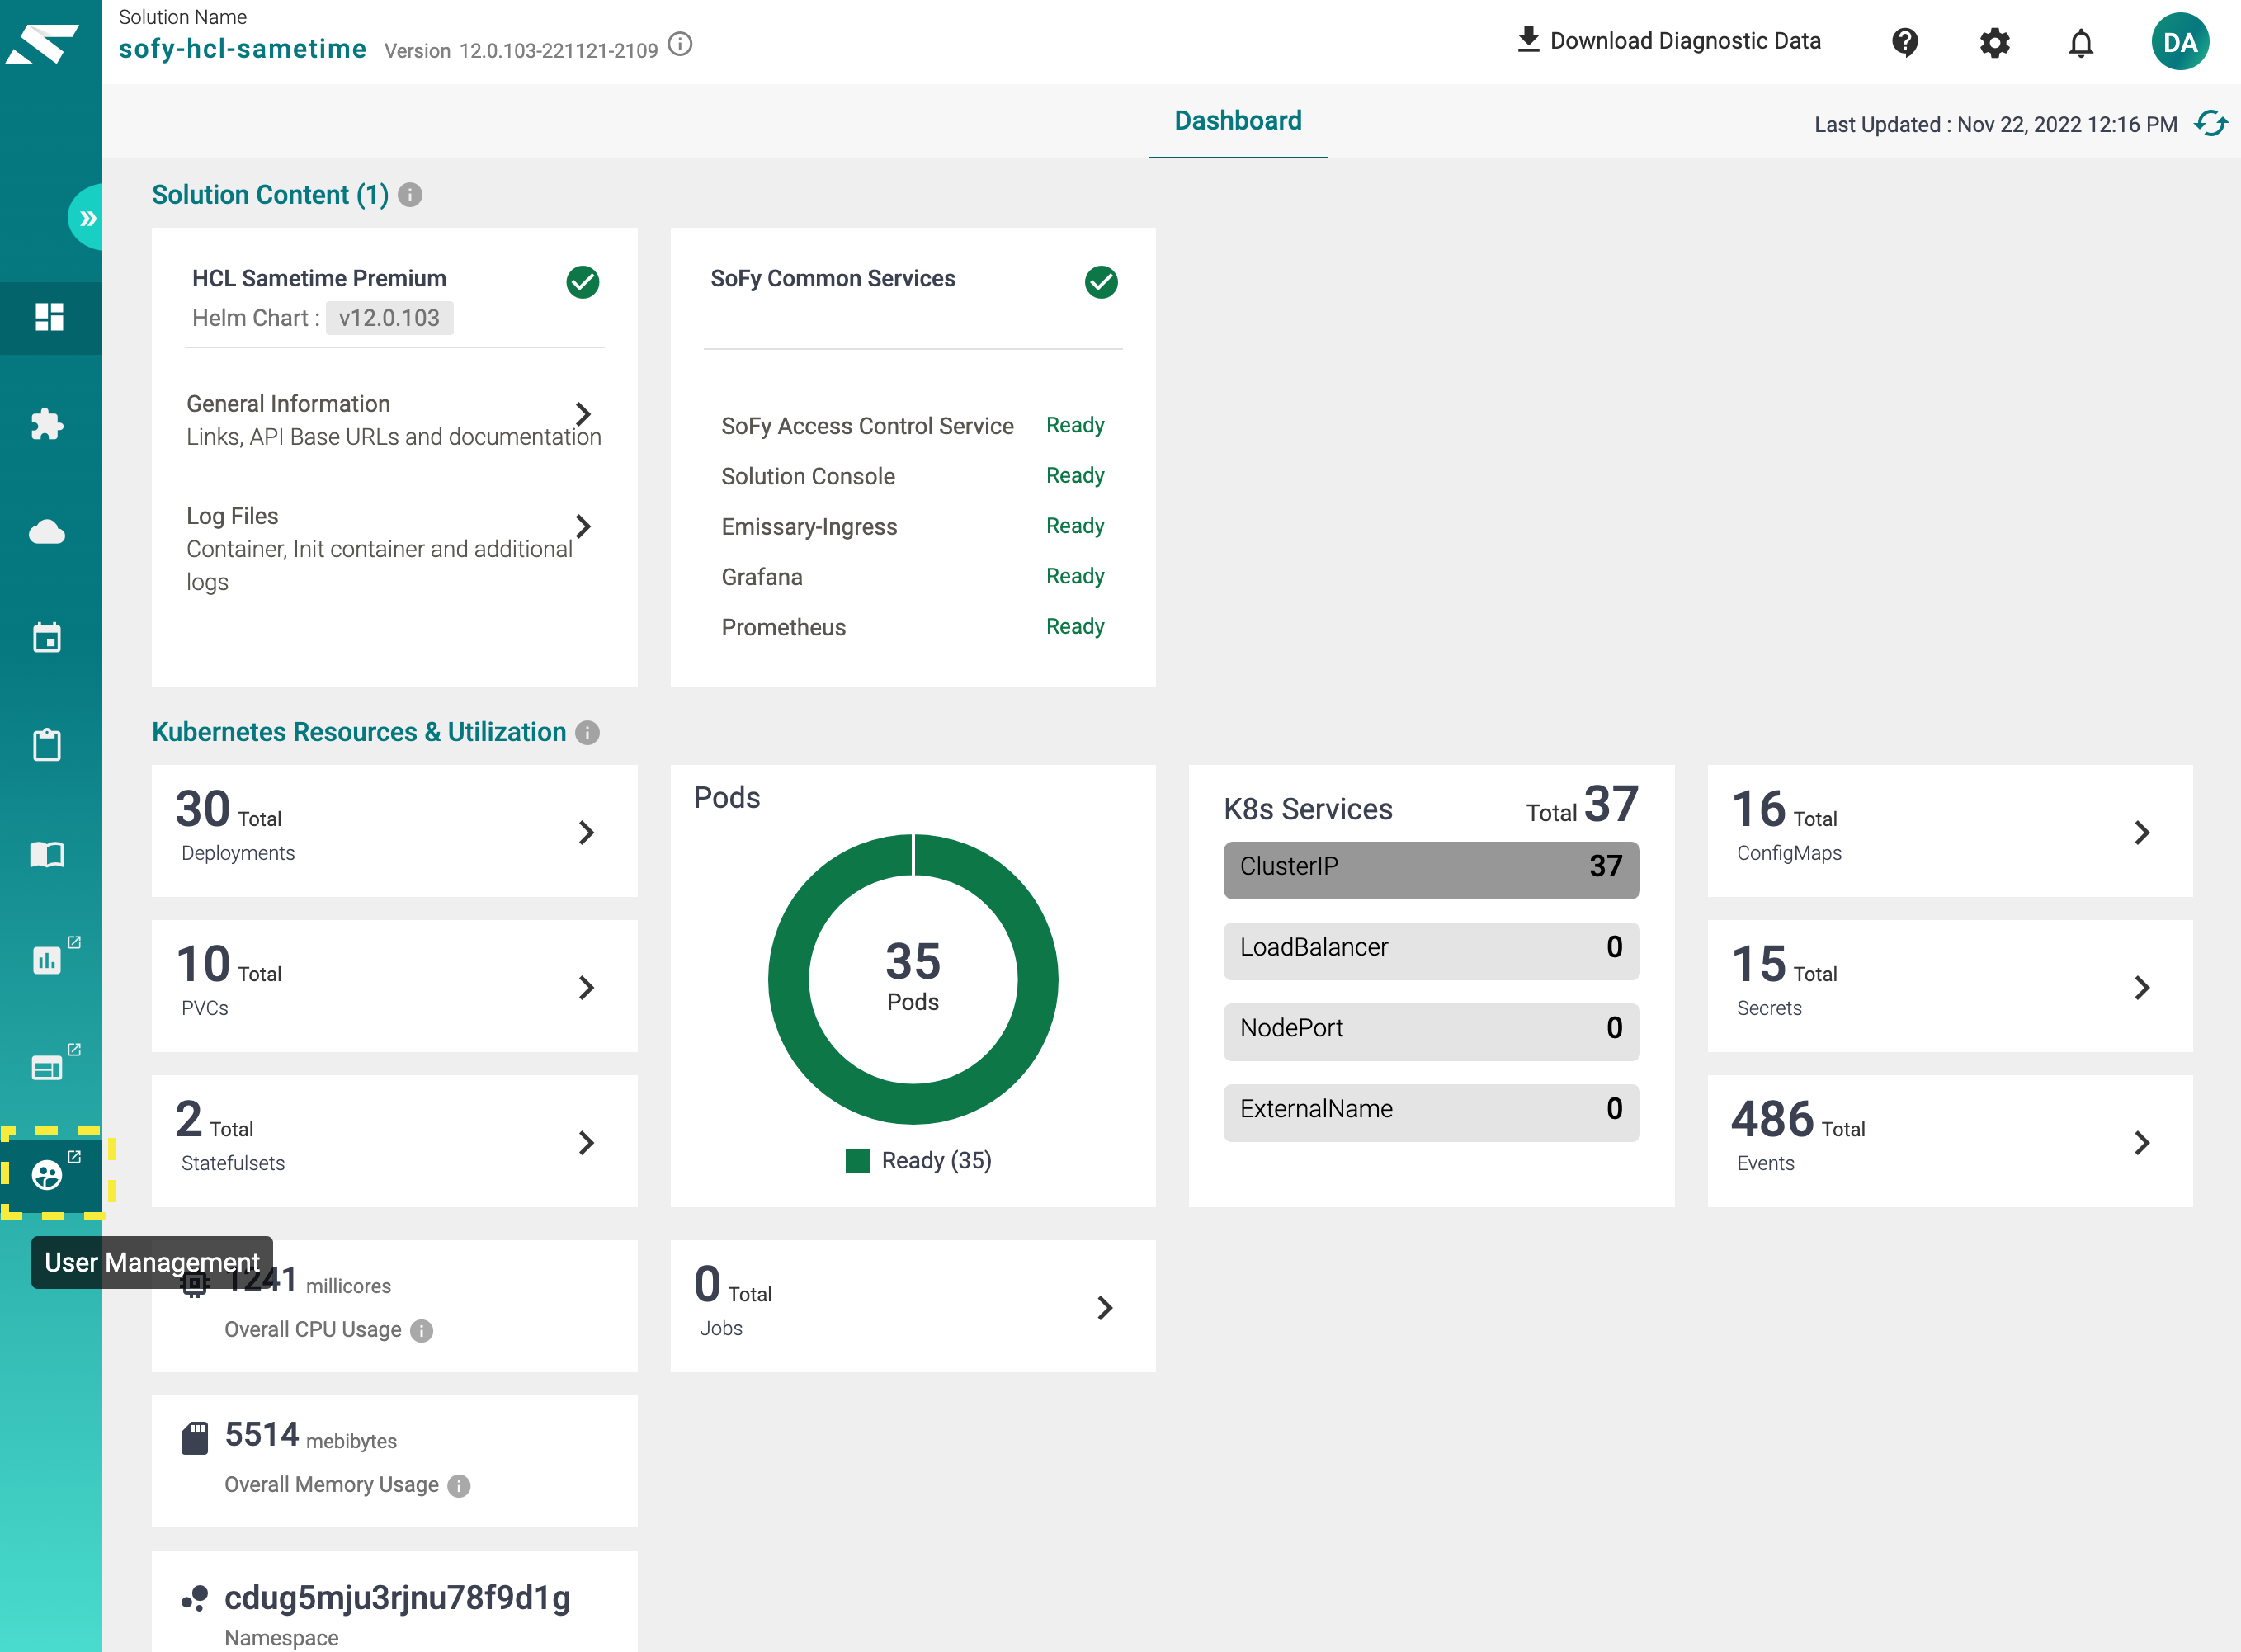This screenshot has width=2241, height=1652.
Task: Click the v12.0.103 Helm Chart badge
Action: [x=389, y=318]
